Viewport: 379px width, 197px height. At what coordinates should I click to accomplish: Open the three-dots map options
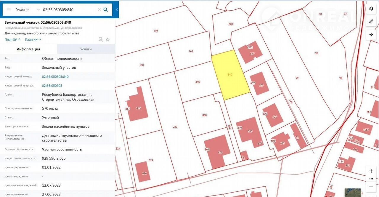pyautogui.click(x=371, y=179)
